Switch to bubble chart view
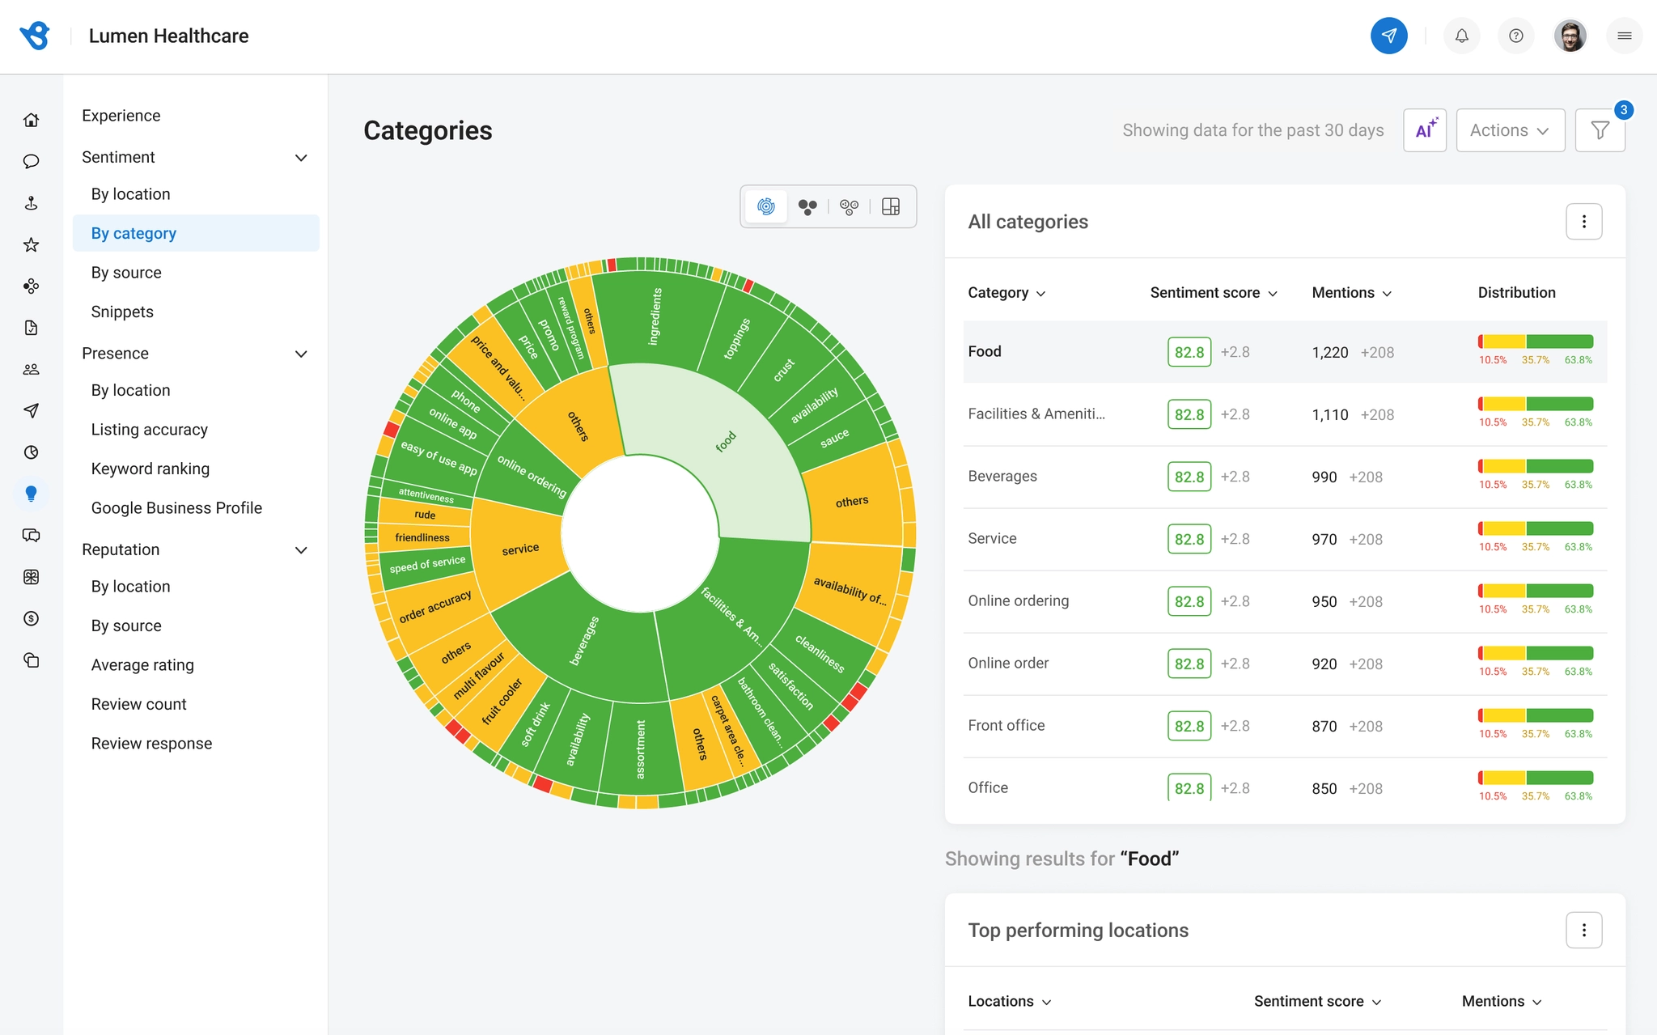The image size is (1657, 1035). pos(807,206)
